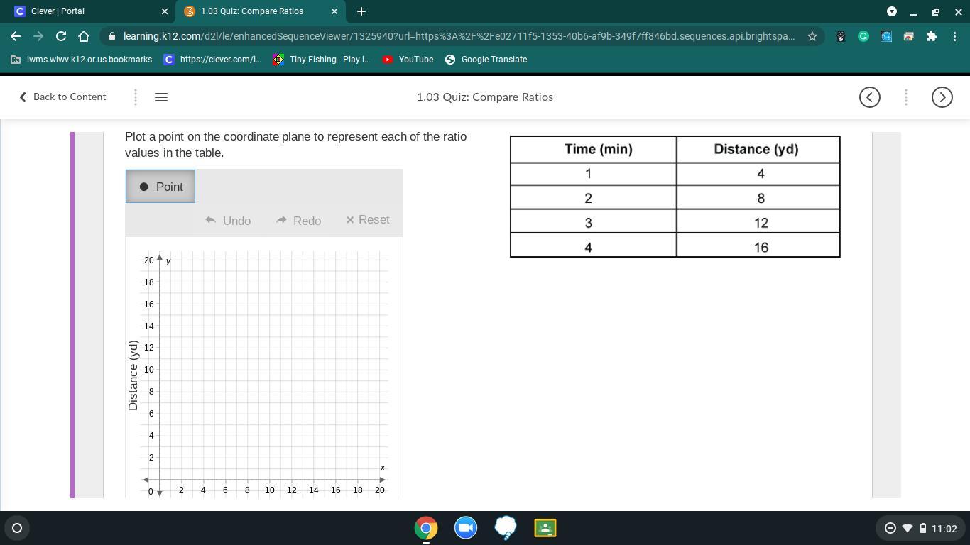Click the page title 1.03 Quiz: Compare Ratios
Image resolution: width=970 pixels, height=545 pixels.
tap(485, 97)
